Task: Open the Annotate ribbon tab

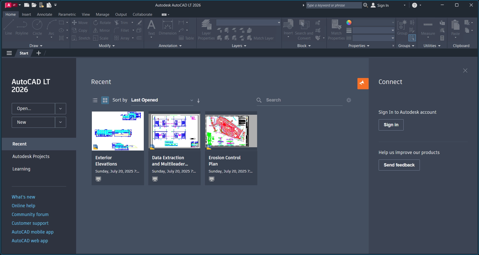Action: 44,14
